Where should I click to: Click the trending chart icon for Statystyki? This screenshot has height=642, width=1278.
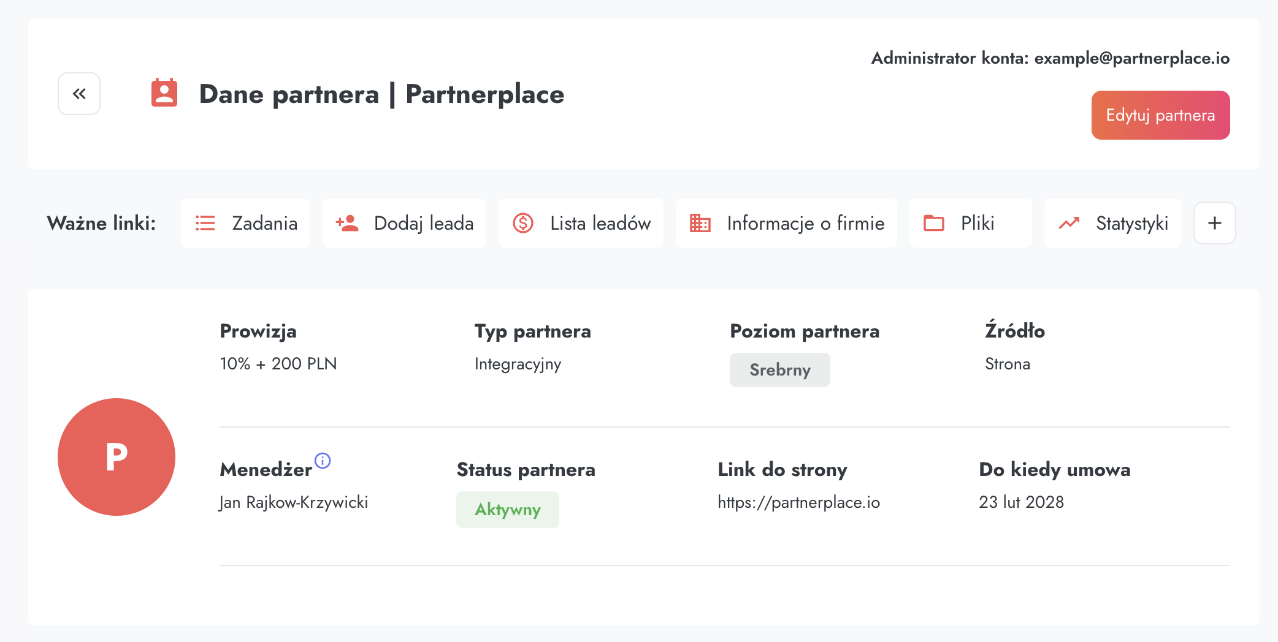[x=1069, y=223]
